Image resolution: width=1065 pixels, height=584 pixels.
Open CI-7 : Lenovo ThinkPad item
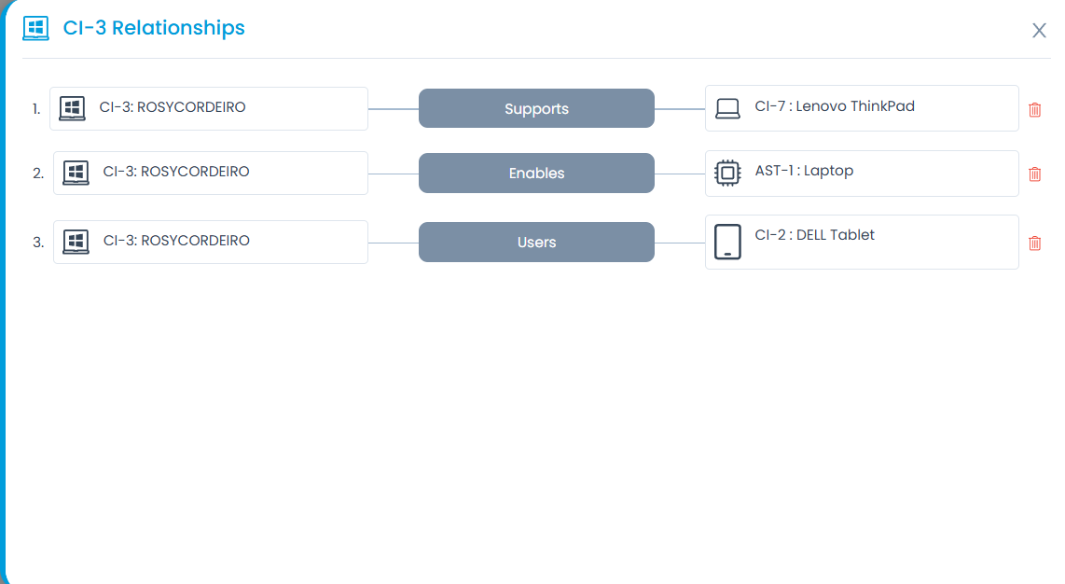(x=835, y=106)
